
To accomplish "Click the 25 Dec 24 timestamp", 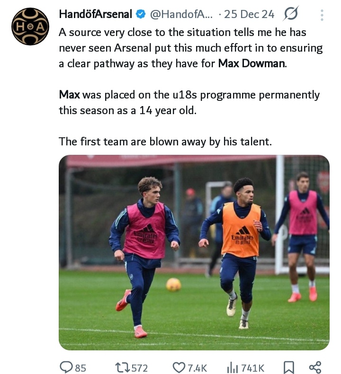I will point(249,15).
